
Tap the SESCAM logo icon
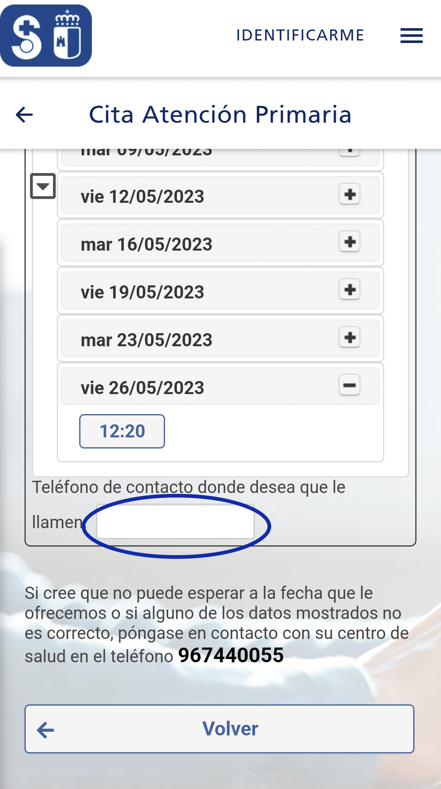(46, 36)
